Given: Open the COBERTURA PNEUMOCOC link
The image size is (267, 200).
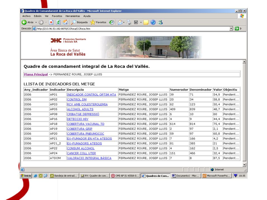Looking at the screenshot, I should (85, 134).
